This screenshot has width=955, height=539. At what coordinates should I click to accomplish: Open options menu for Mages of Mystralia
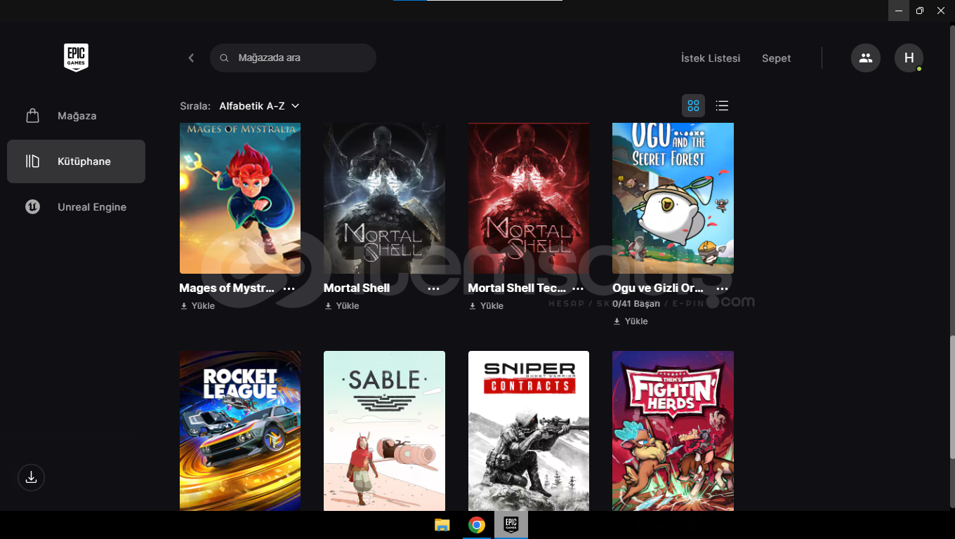[x=289, y=288]
